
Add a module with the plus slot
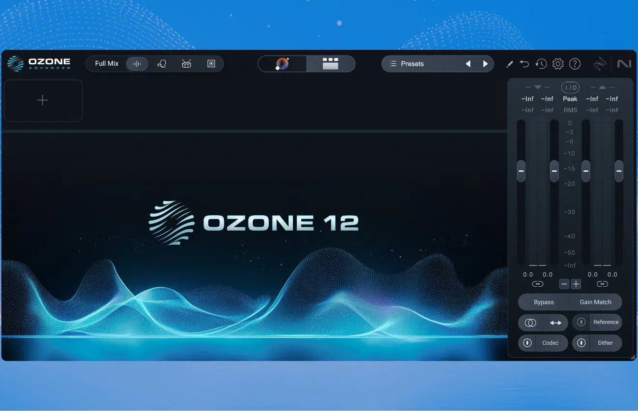pyautogui.click(x=43, y=101)
